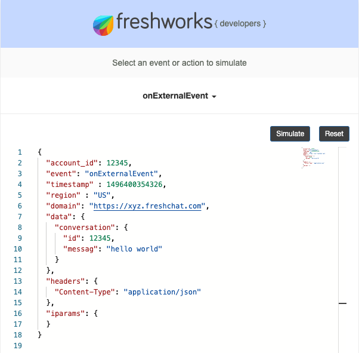This screenshot has height=353, width=359.
Task: Click the code minimap thumbnail
Action: [314, 158]
